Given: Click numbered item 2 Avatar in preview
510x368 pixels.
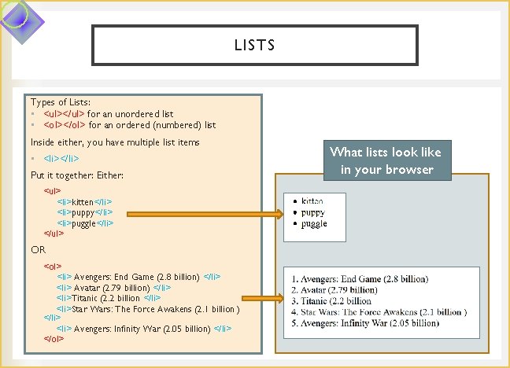Looking at the screenshot, I should tap(334, 290).
